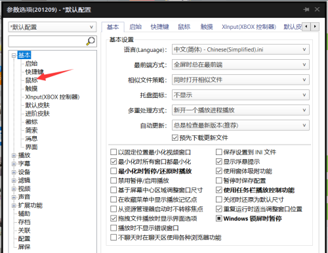Open the 默认配置 profile dropdown

pyautogui.click(x=52, y=27)
